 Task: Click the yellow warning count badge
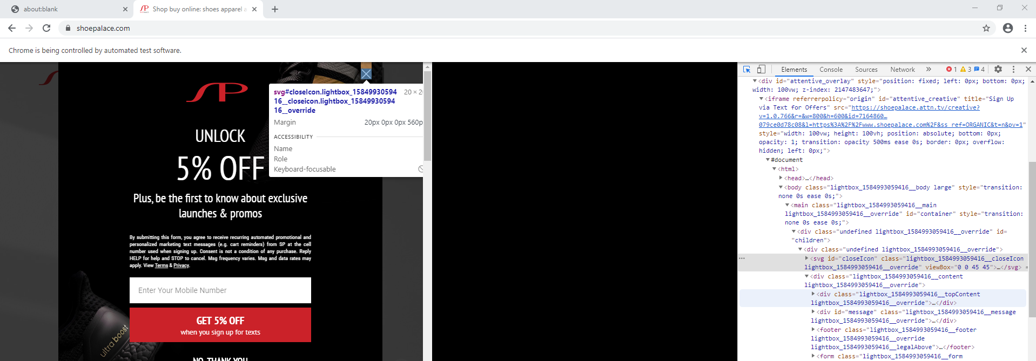tap(966, 70)
